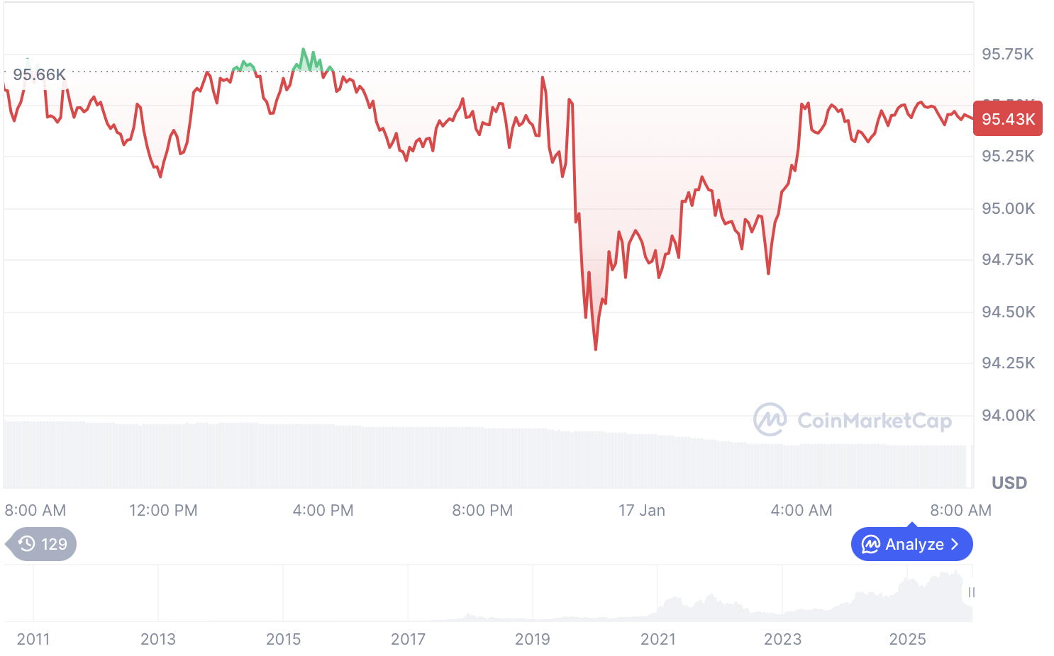1054x656 pixels.
Task: Select the 2025 label on the year timeline
Action: tap(908, 639)
